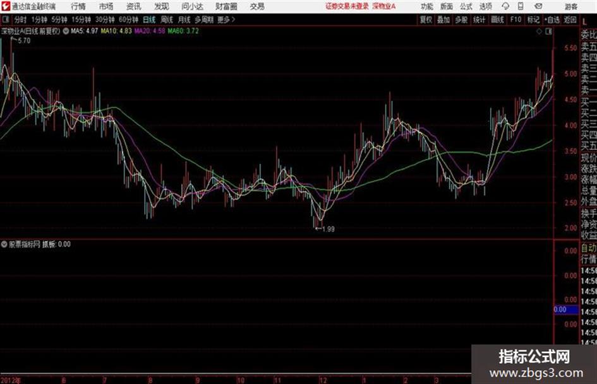
Task: Open the indicator settings circle icon by 股票指标网
Action: click(4, 244)
